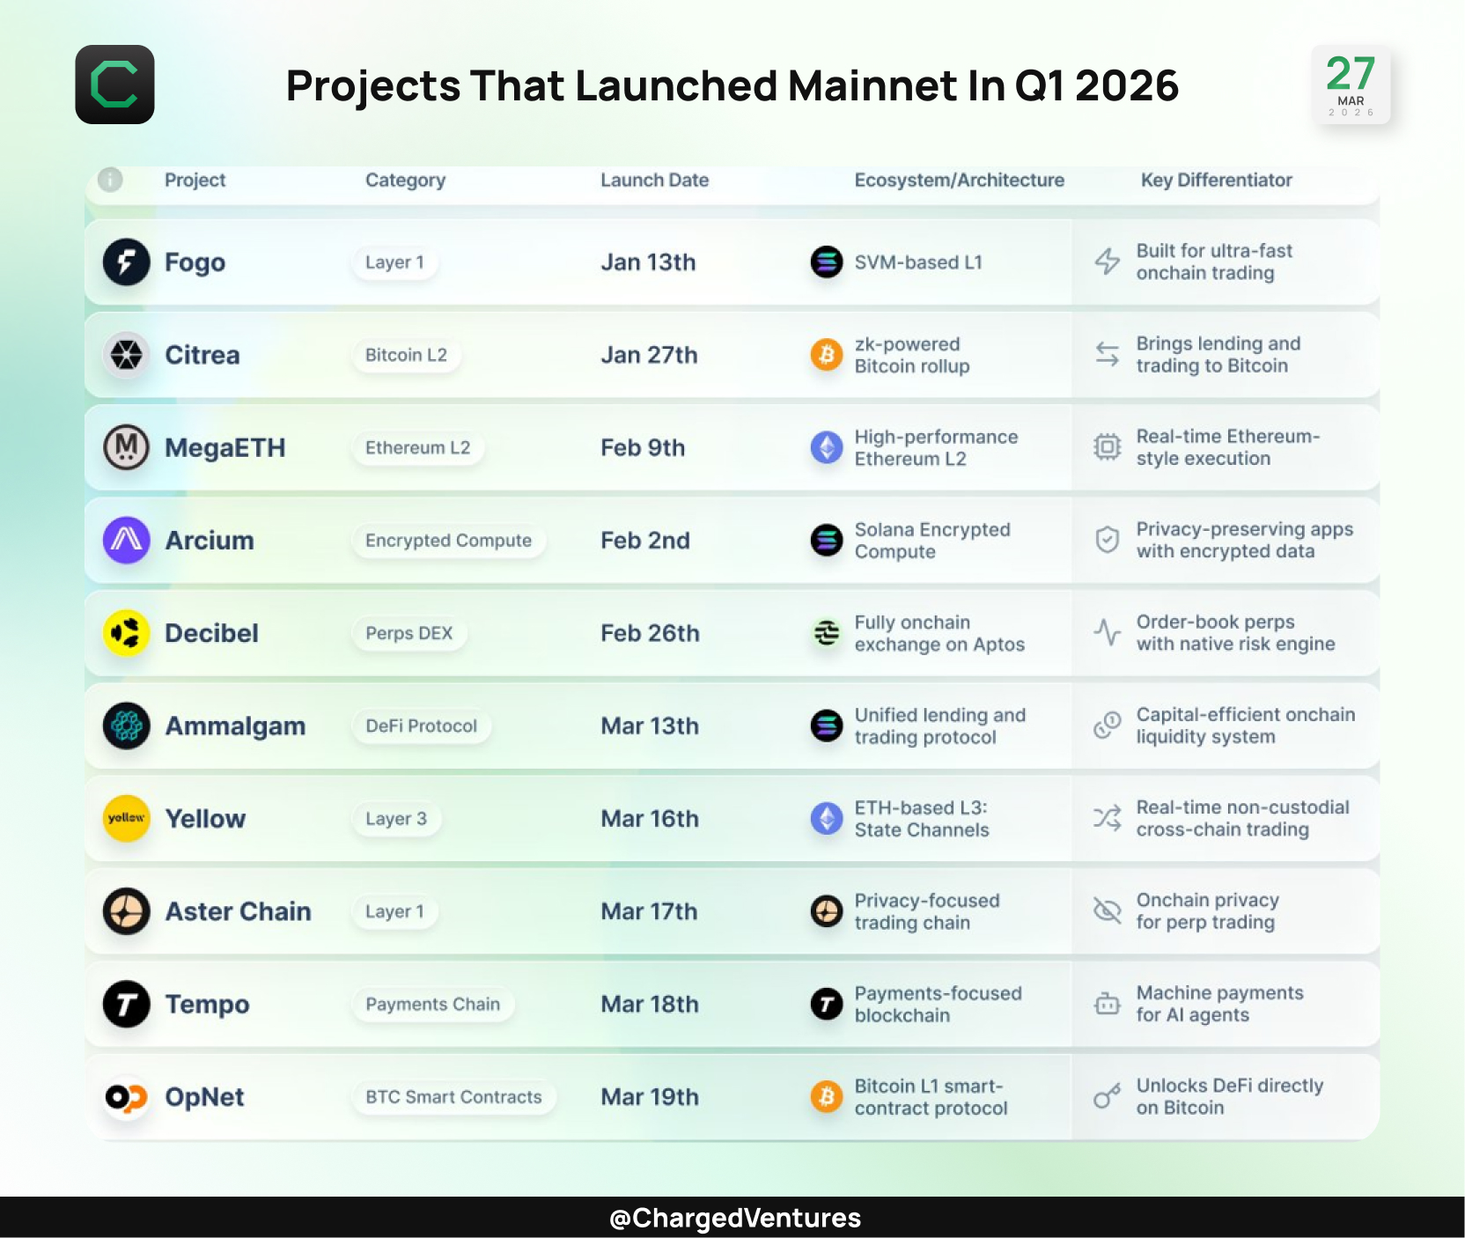This screenshot has height=1238, width=1465.
Task: Click the Launch Date column header
Action: pos(655,180)
